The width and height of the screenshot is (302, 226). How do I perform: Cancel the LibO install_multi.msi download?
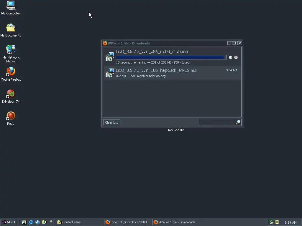236,57
